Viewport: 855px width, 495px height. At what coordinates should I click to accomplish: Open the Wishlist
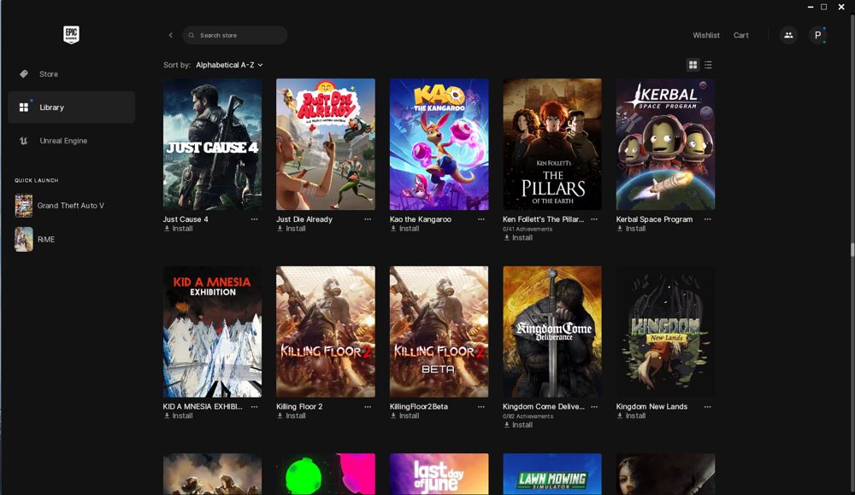click(706, 35)
